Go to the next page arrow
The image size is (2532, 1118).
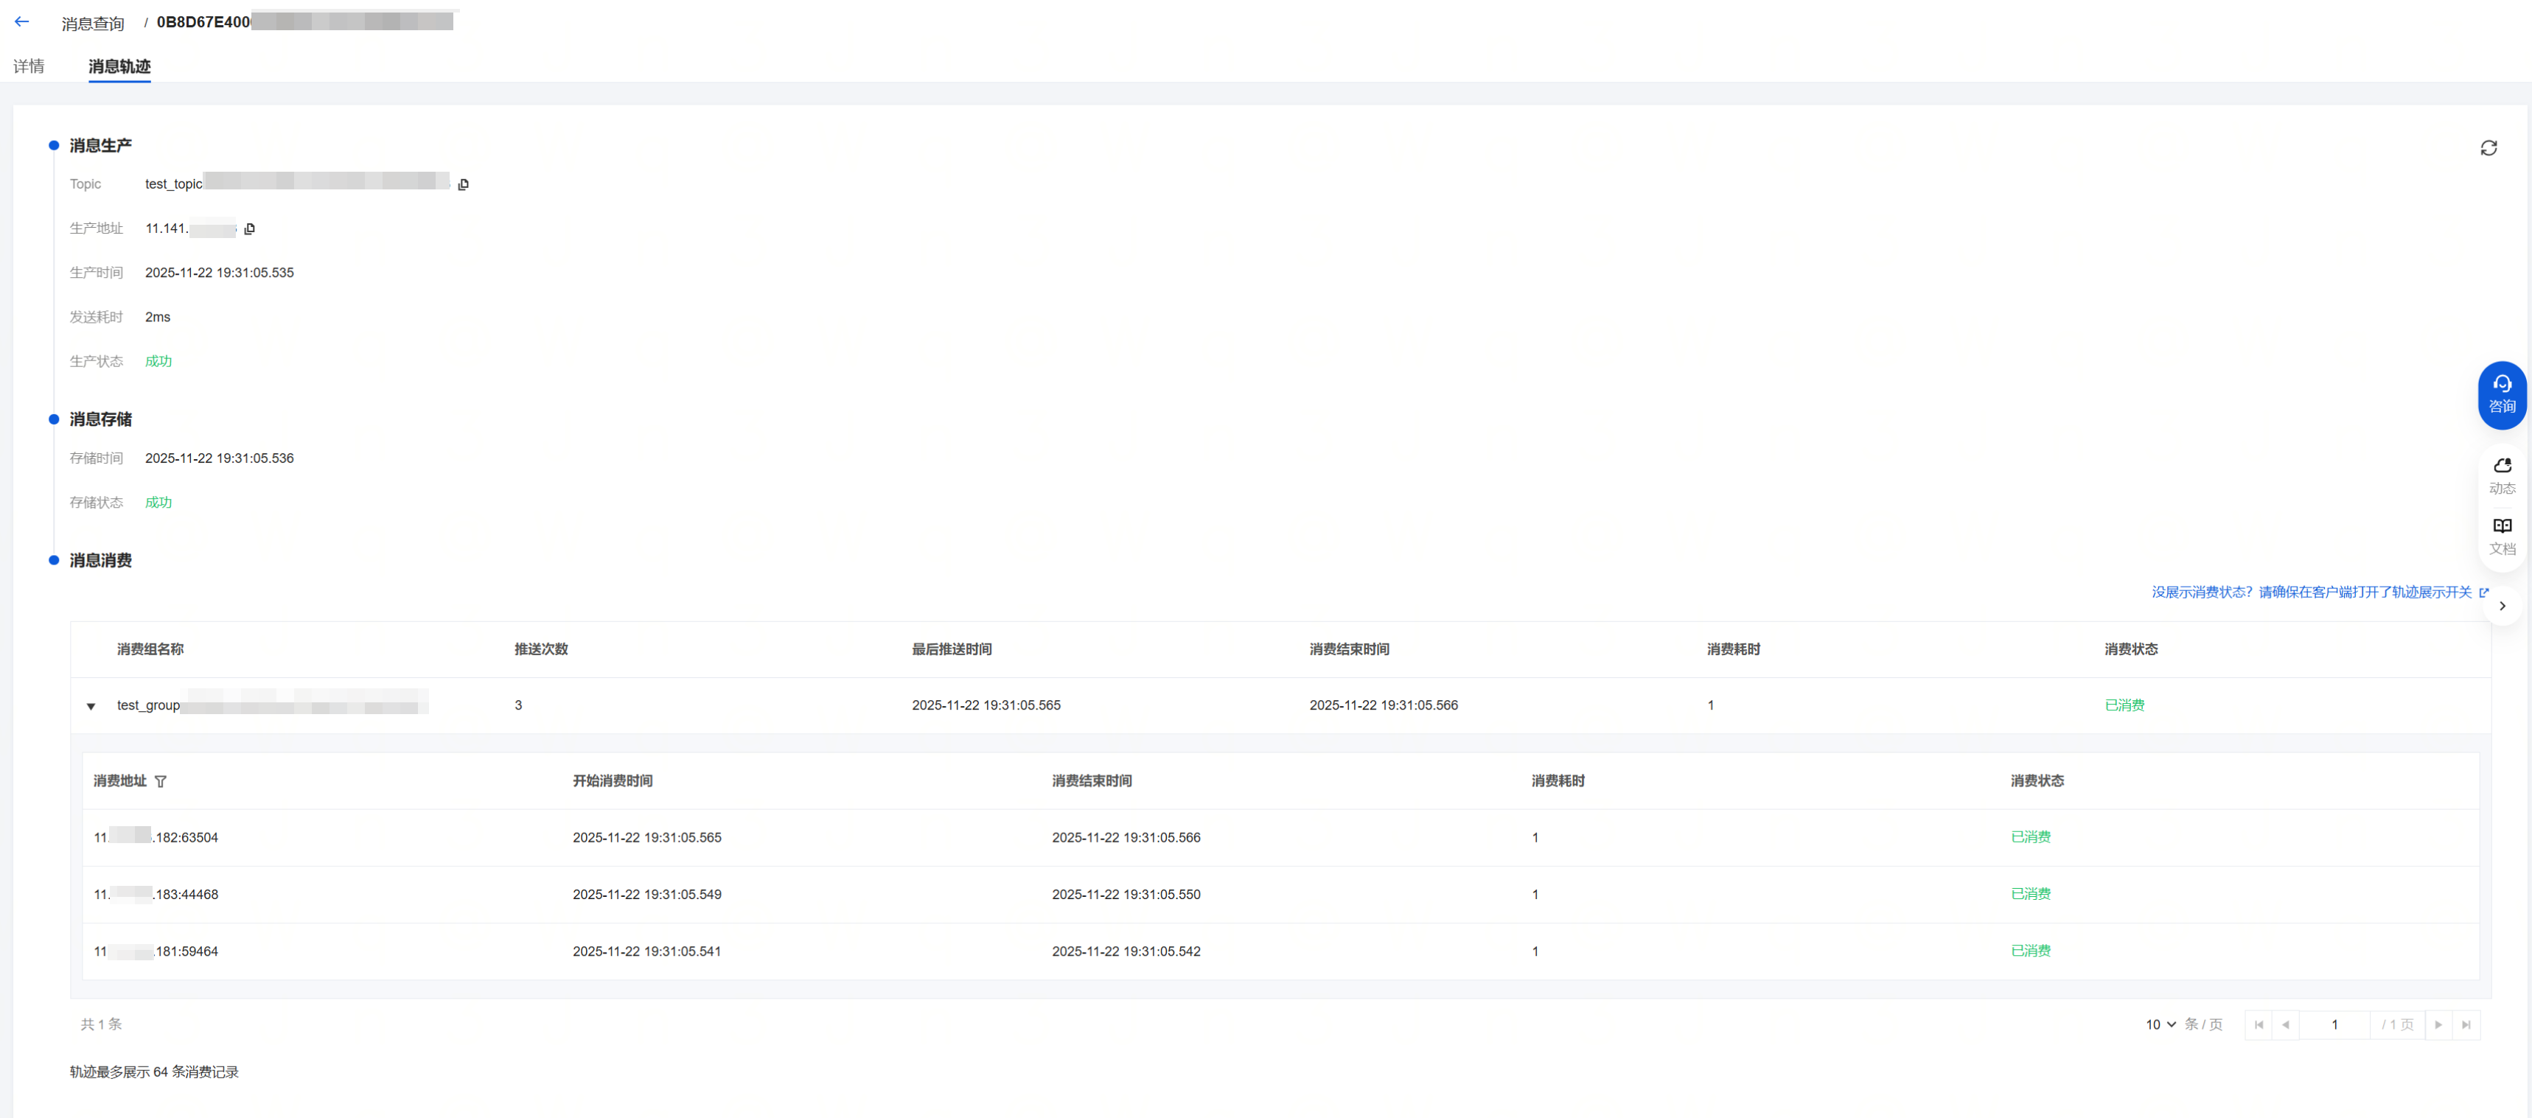click(2438, 1024)
